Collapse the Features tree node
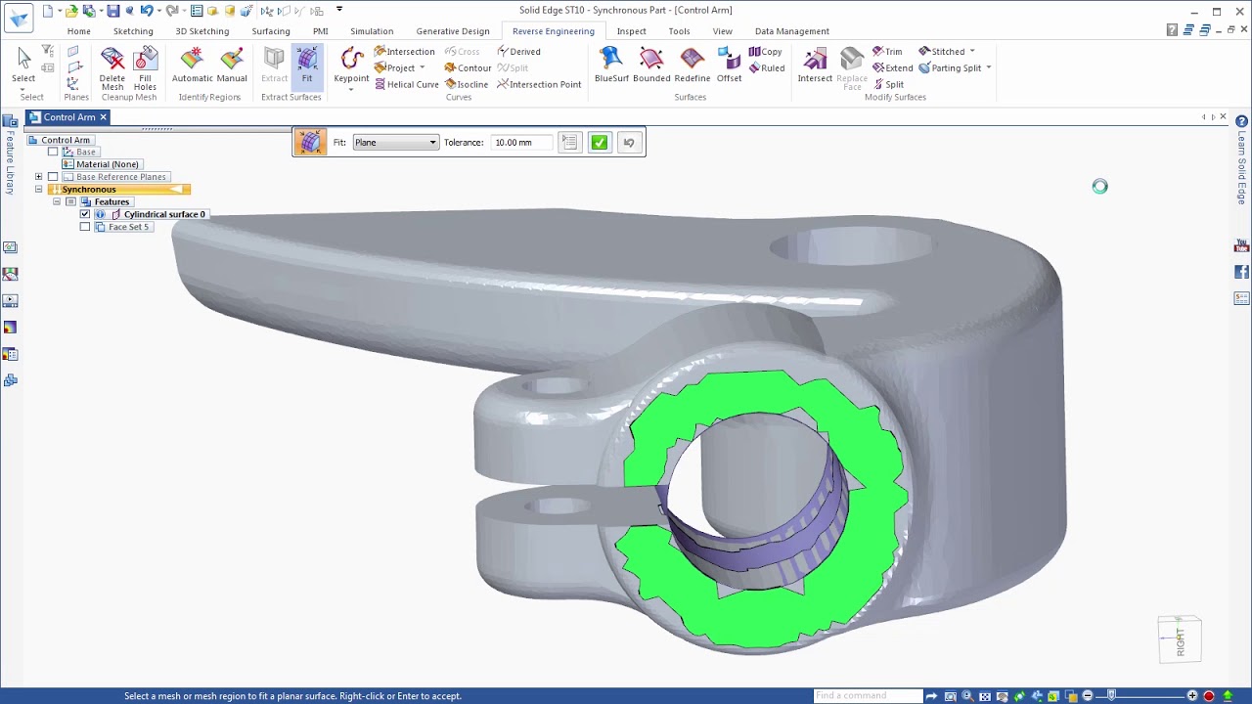Screen dimensions: 1252x704 57,201
